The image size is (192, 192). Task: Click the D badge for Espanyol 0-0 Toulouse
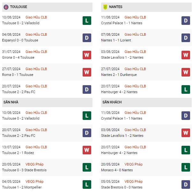coord(87,38)
